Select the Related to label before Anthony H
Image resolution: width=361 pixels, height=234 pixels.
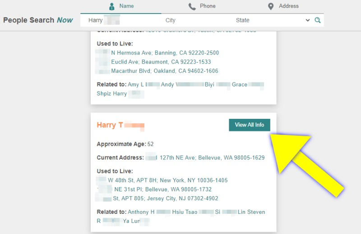(111, 212)
